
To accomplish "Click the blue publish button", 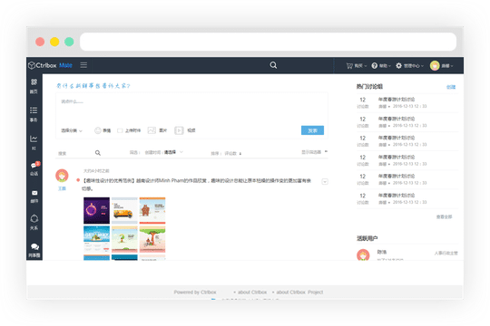I will (312, 130).
